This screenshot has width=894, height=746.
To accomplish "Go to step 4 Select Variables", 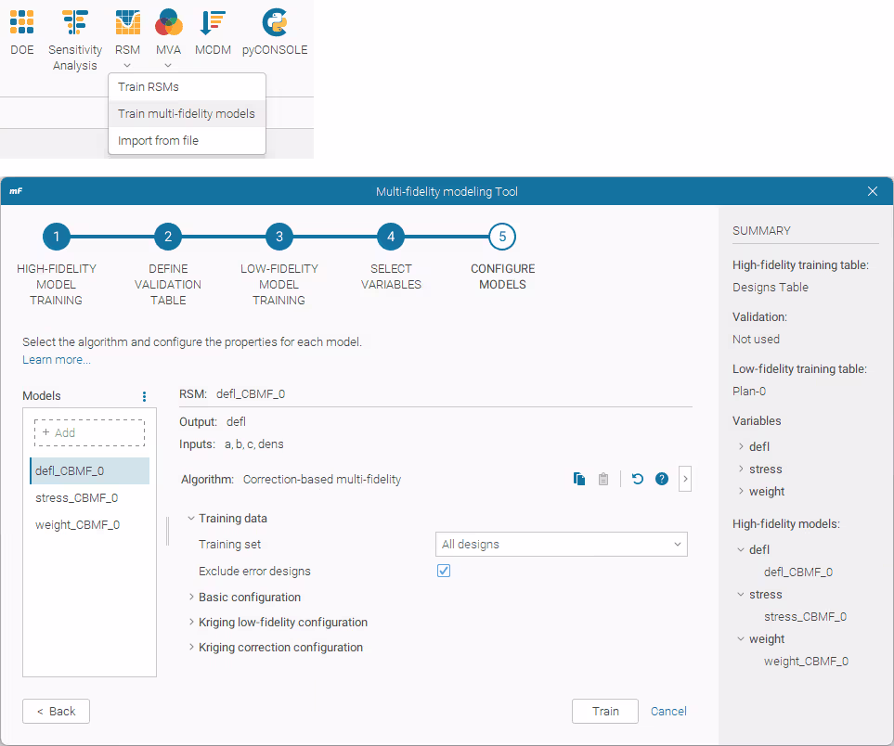I will (391, 237).
